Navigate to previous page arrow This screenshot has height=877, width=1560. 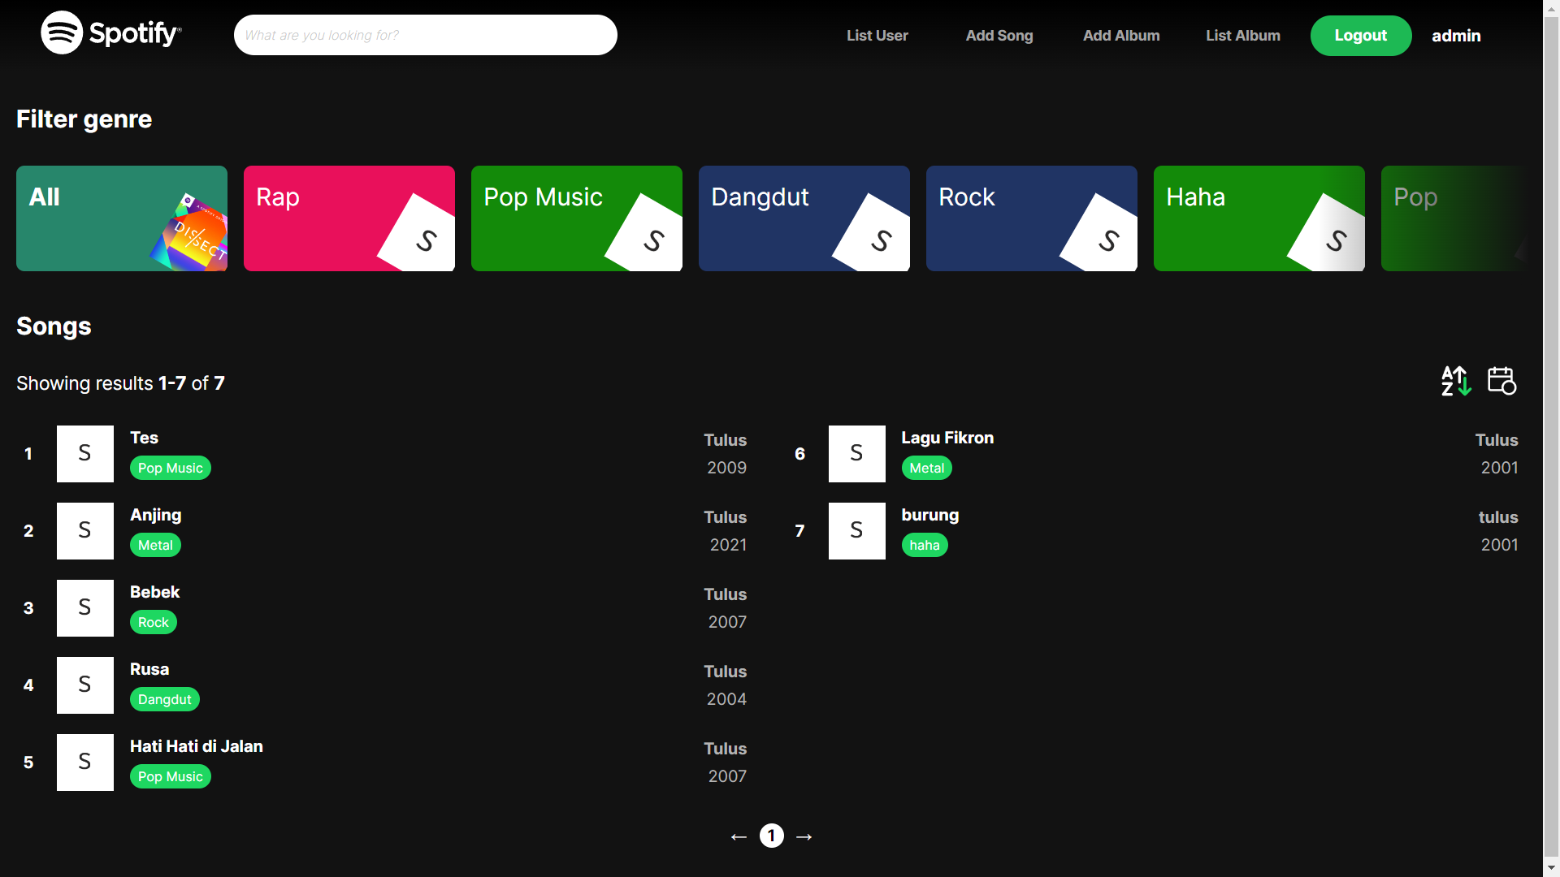point(739,836)
